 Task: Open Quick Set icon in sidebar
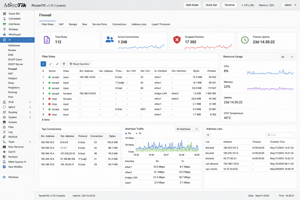pos(4,14)
